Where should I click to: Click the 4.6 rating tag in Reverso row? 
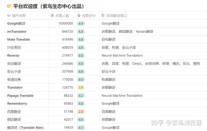pyautogui.click(x=81, y=55)
